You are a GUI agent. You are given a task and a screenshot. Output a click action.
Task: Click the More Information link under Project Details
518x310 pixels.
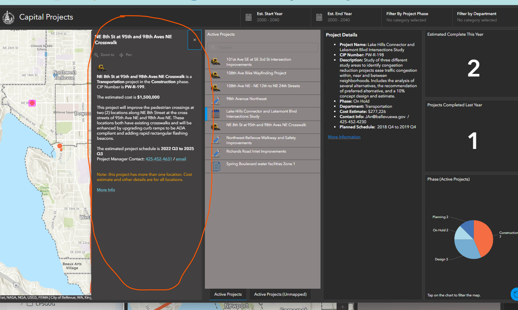click(344, 136)
